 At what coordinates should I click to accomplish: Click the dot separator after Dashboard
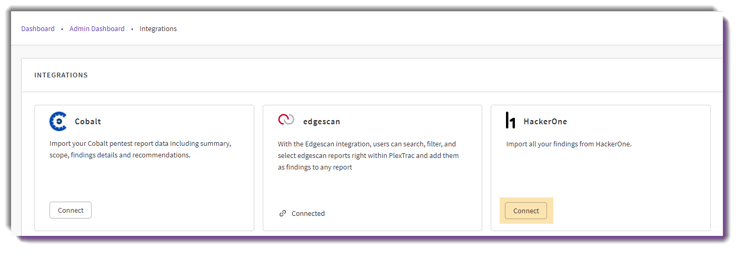click(x=62, y=29)
